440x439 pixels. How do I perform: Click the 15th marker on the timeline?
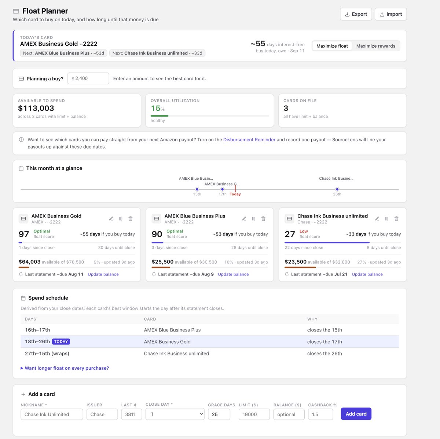coord(197,190)
